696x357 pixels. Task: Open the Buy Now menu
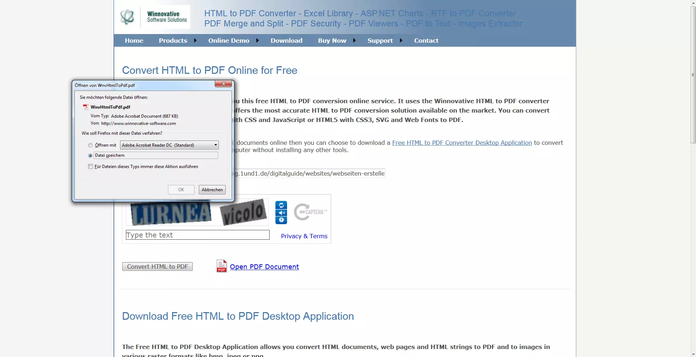[332, 41]
